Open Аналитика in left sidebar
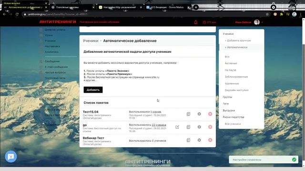 tap(51, 52)
